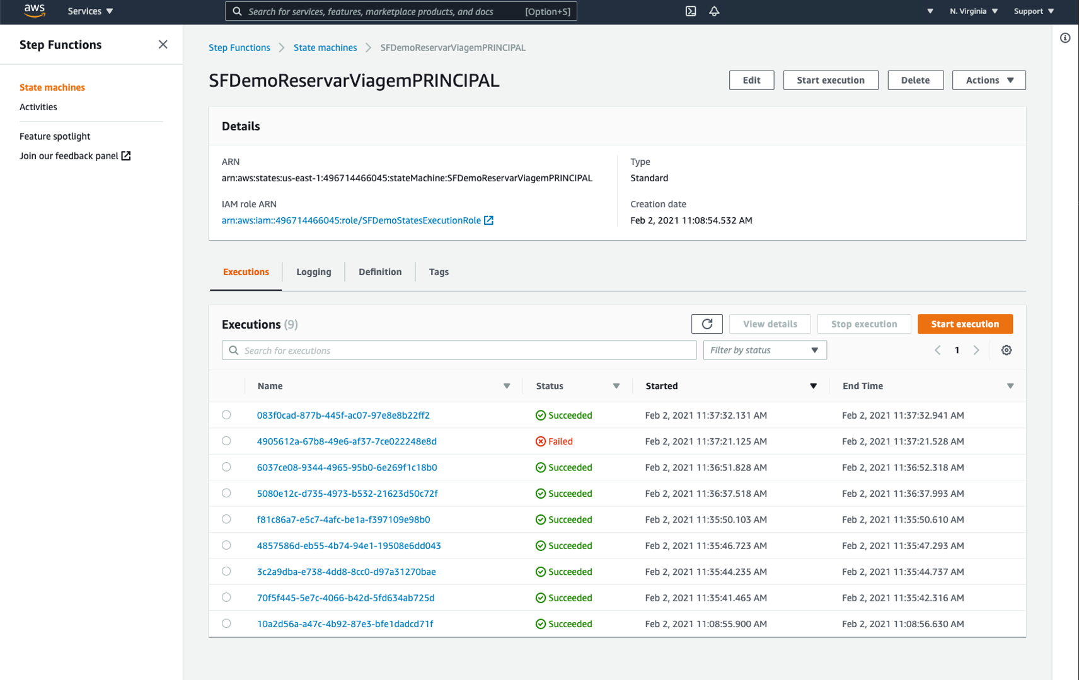Open the notifications bell icon
1079x680 pixels.
tap(714, 11)
